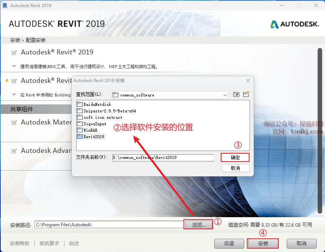
Task: Click the WinRAR folder icon
Action: pos(80,130)
